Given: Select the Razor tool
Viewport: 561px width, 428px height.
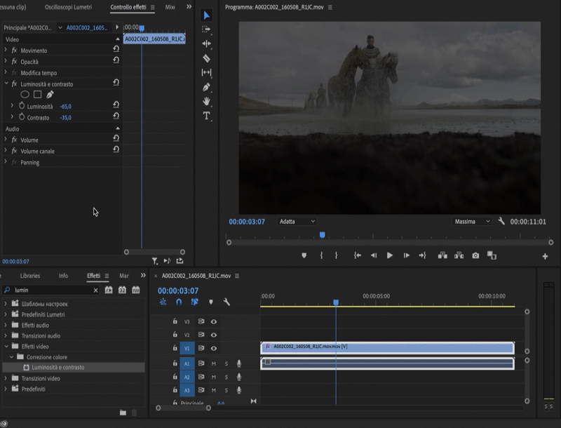Looking at the screenshot, I should click(x=206, y=58).
